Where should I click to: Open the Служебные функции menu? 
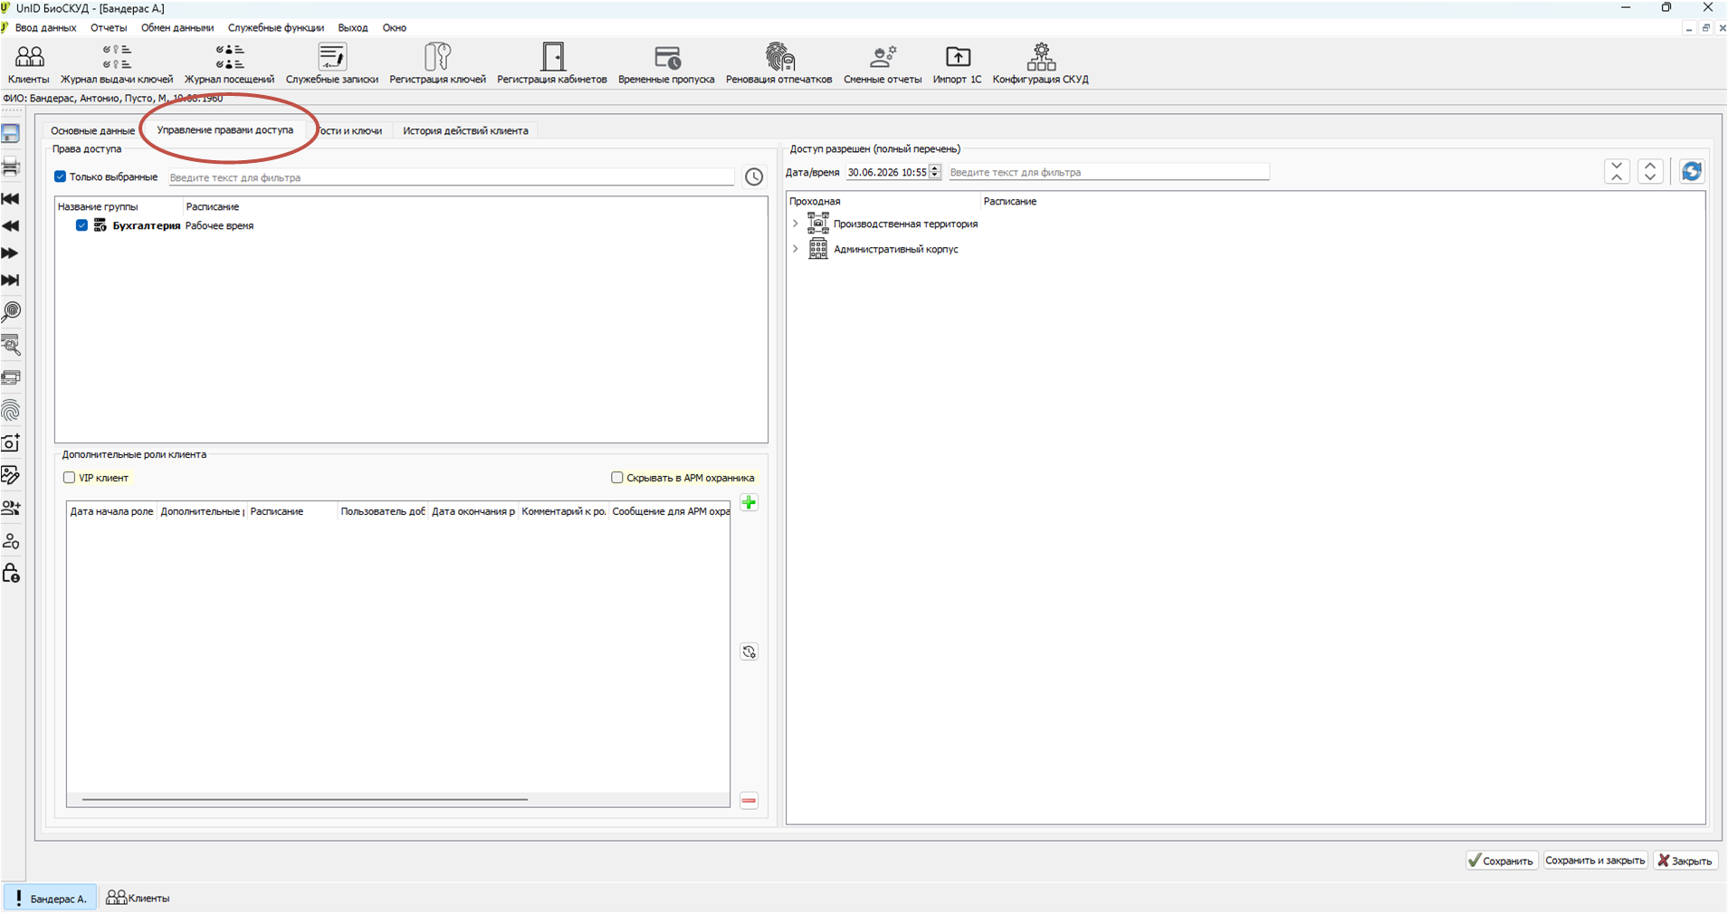click(276, 28)
